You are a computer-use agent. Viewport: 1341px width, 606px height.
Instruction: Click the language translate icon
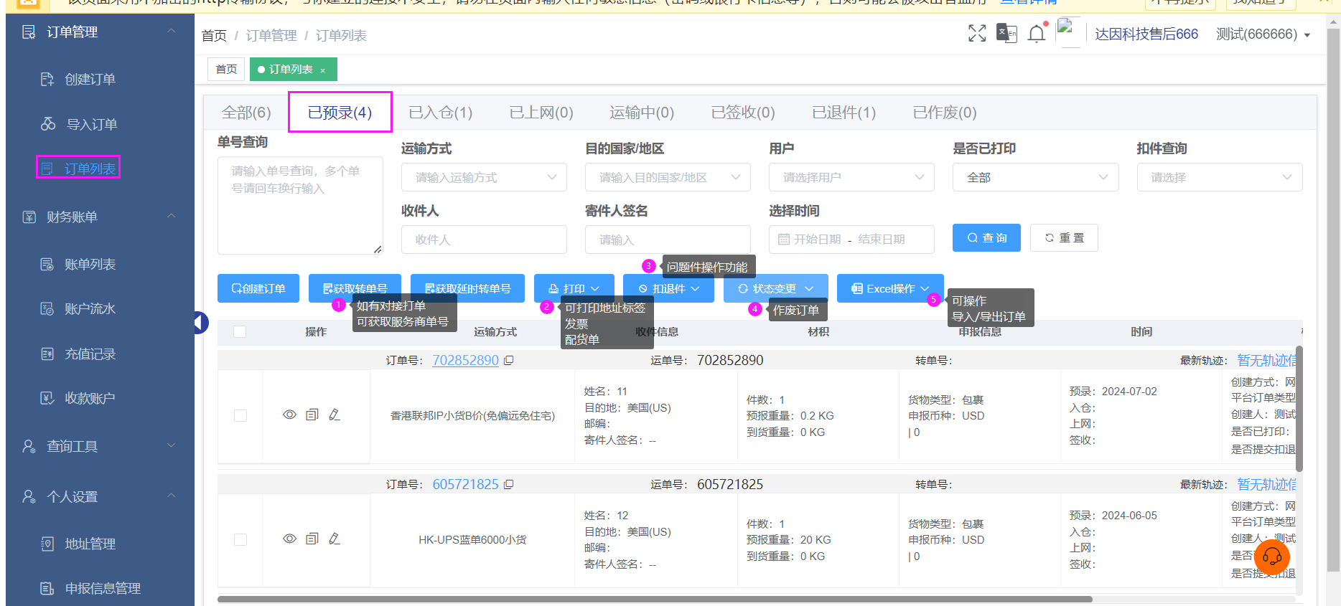point(1006,34)
